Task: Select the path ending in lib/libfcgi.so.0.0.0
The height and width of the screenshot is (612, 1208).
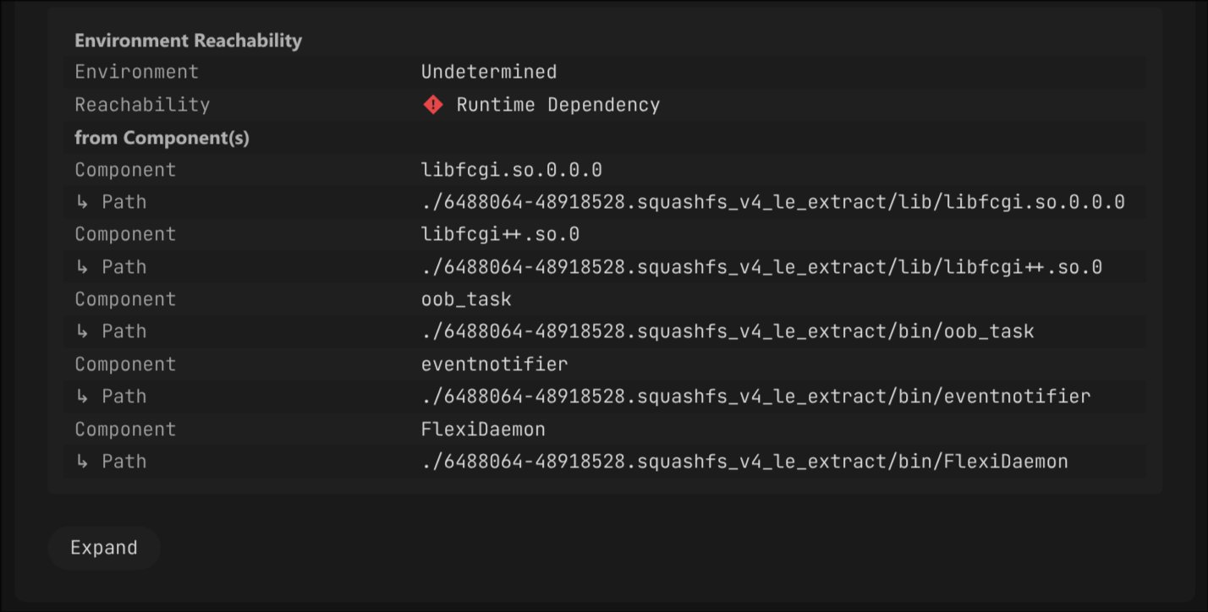Action: (773, 202)
